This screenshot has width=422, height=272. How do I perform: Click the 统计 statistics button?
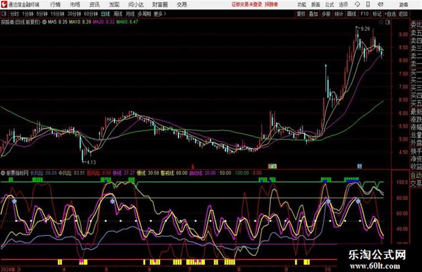tap(338, 14)
